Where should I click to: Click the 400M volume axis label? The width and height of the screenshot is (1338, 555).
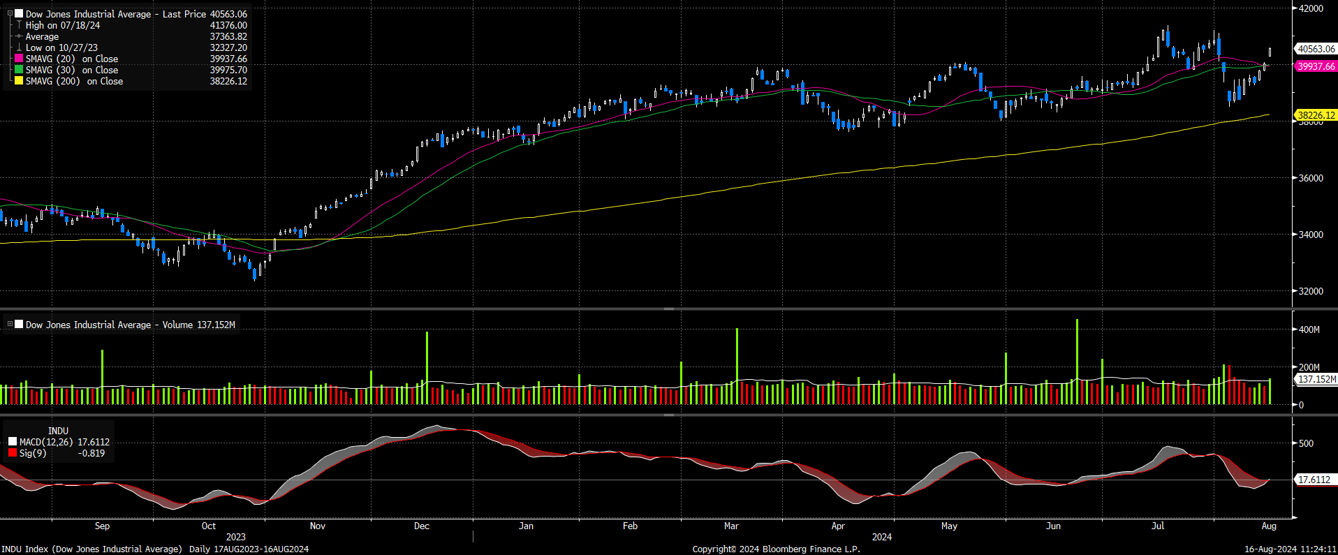tap(1309, 330)
